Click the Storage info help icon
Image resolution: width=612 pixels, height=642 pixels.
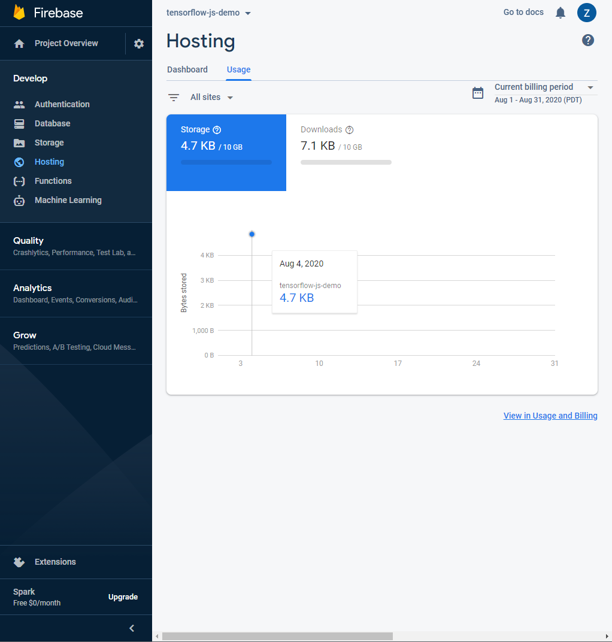217,130
